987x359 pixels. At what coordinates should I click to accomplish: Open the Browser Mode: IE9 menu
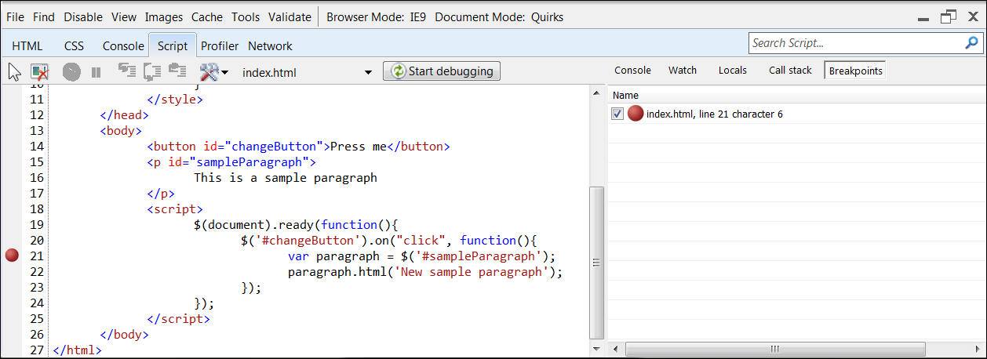(x=375, y=16)
